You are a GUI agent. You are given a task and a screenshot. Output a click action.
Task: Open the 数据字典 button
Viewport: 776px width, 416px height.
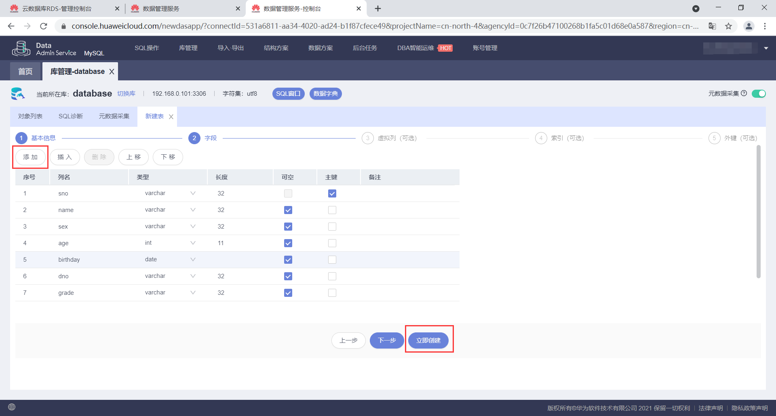[326, 94]
